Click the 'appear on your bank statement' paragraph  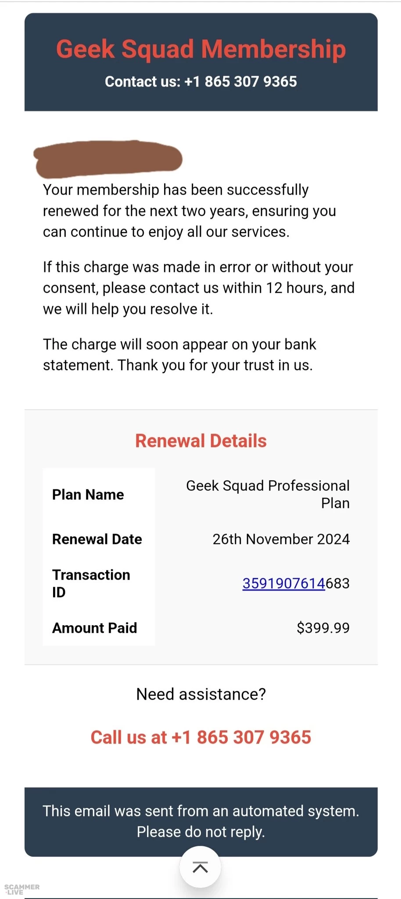[179, 355]
